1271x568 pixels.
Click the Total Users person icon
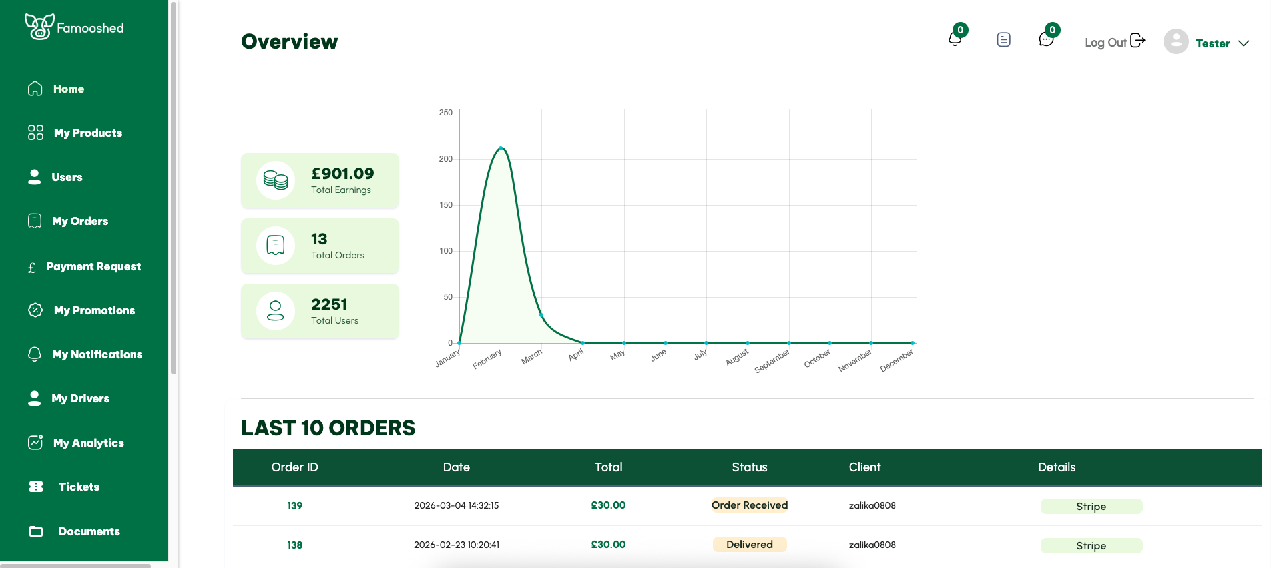pos(276,311)
